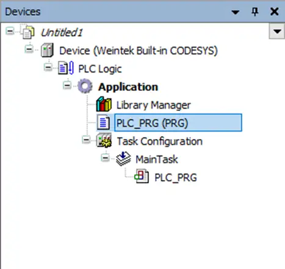Collapse the MainTask node
285x269 pixels.
[105, 157]
